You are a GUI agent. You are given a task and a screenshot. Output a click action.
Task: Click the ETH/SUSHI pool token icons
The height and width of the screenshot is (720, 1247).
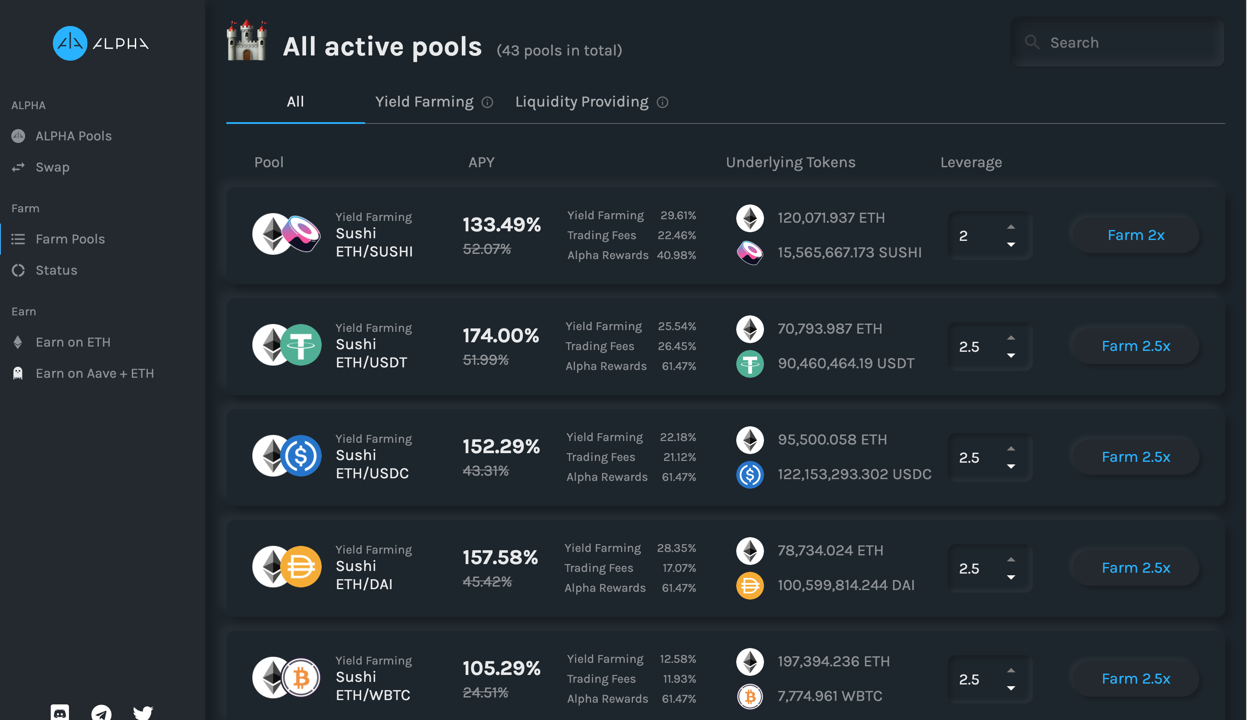click(286, 234)
